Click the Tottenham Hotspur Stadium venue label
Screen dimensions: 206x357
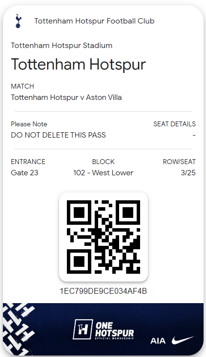pyautogui.click(x=62, y=46)
